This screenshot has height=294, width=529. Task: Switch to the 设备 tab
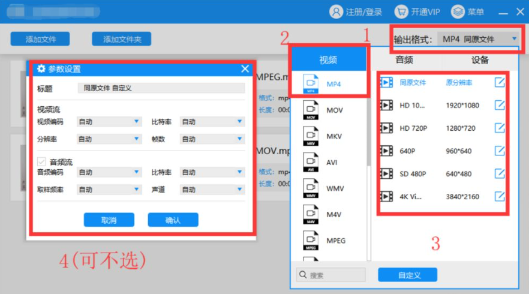[x=480, y=59]
